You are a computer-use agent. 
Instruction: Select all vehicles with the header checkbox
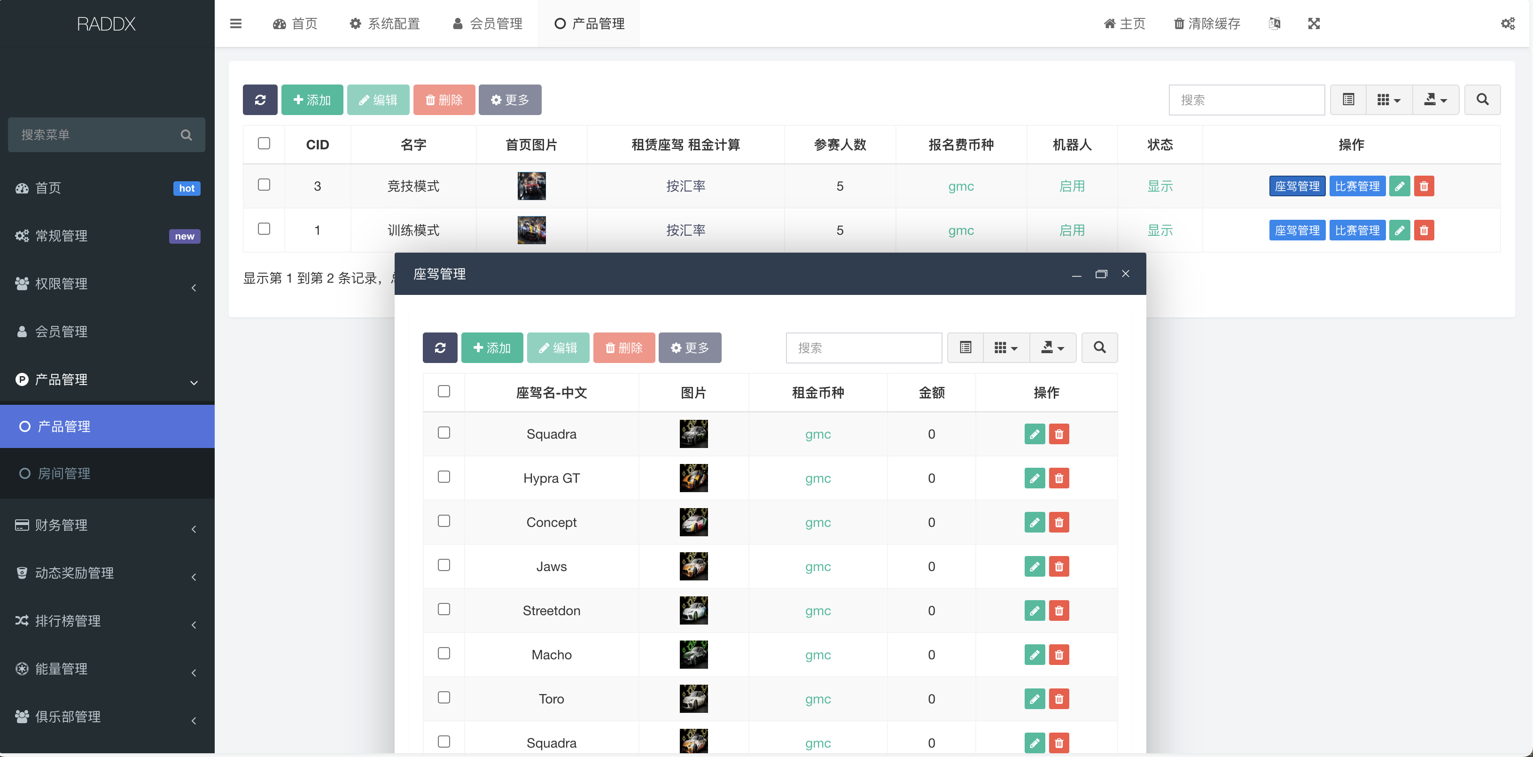pos(444,391)
